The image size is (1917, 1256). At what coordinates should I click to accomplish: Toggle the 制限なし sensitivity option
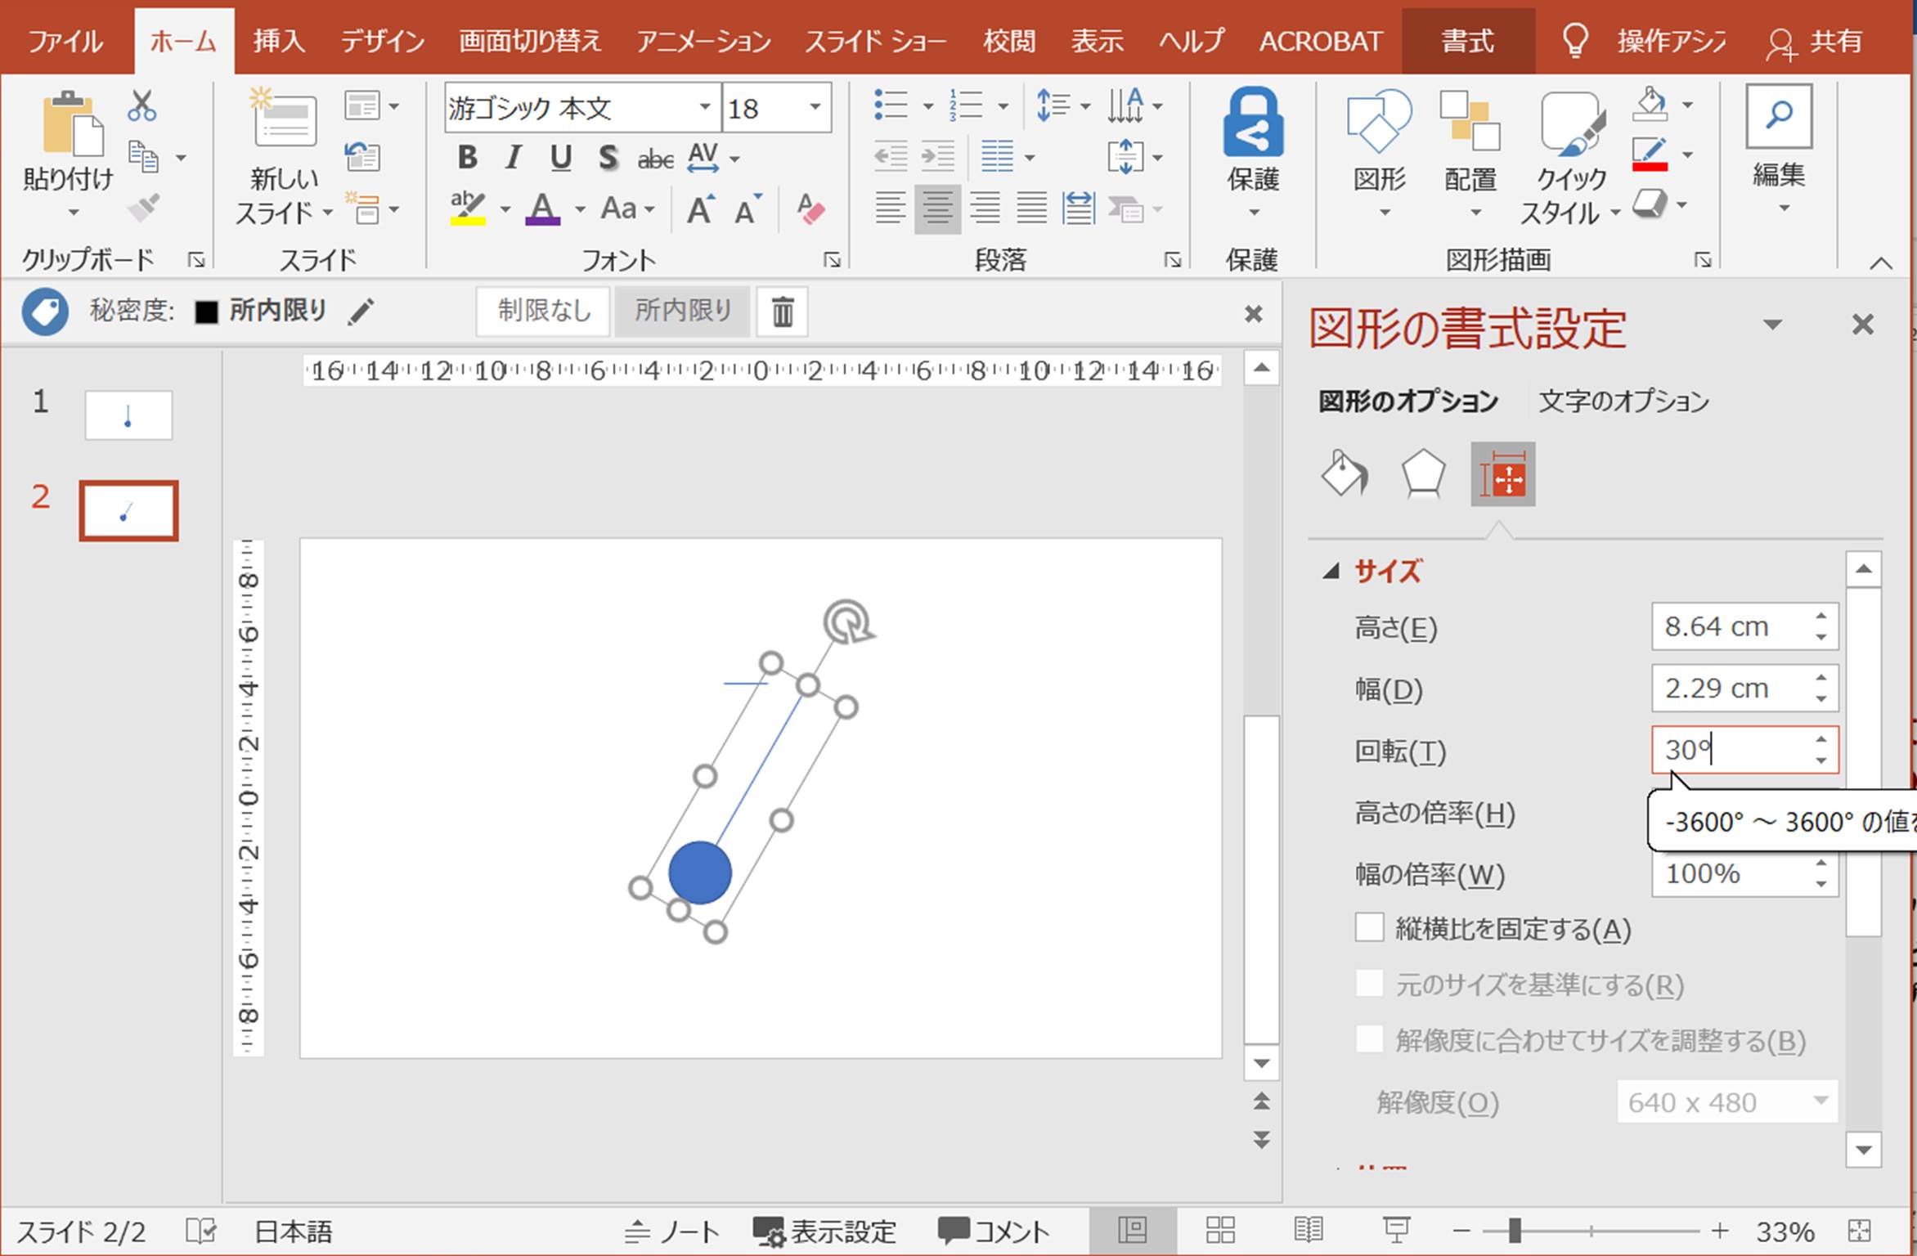(x=544, y=311)
